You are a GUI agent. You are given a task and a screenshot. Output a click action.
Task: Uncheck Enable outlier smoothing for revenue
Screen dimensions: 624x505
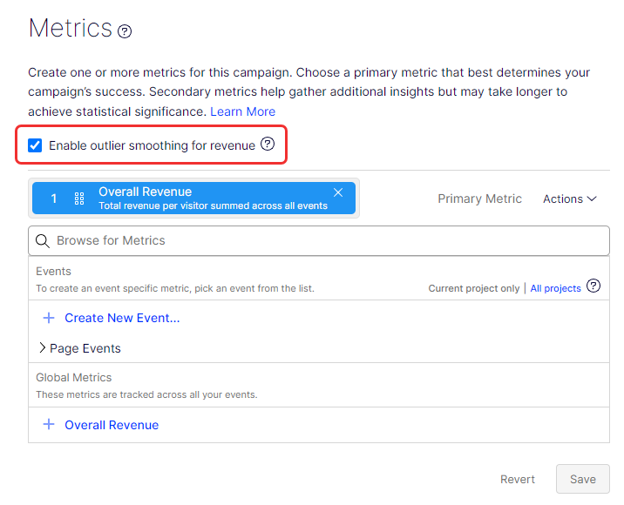[x=35, y=145]
